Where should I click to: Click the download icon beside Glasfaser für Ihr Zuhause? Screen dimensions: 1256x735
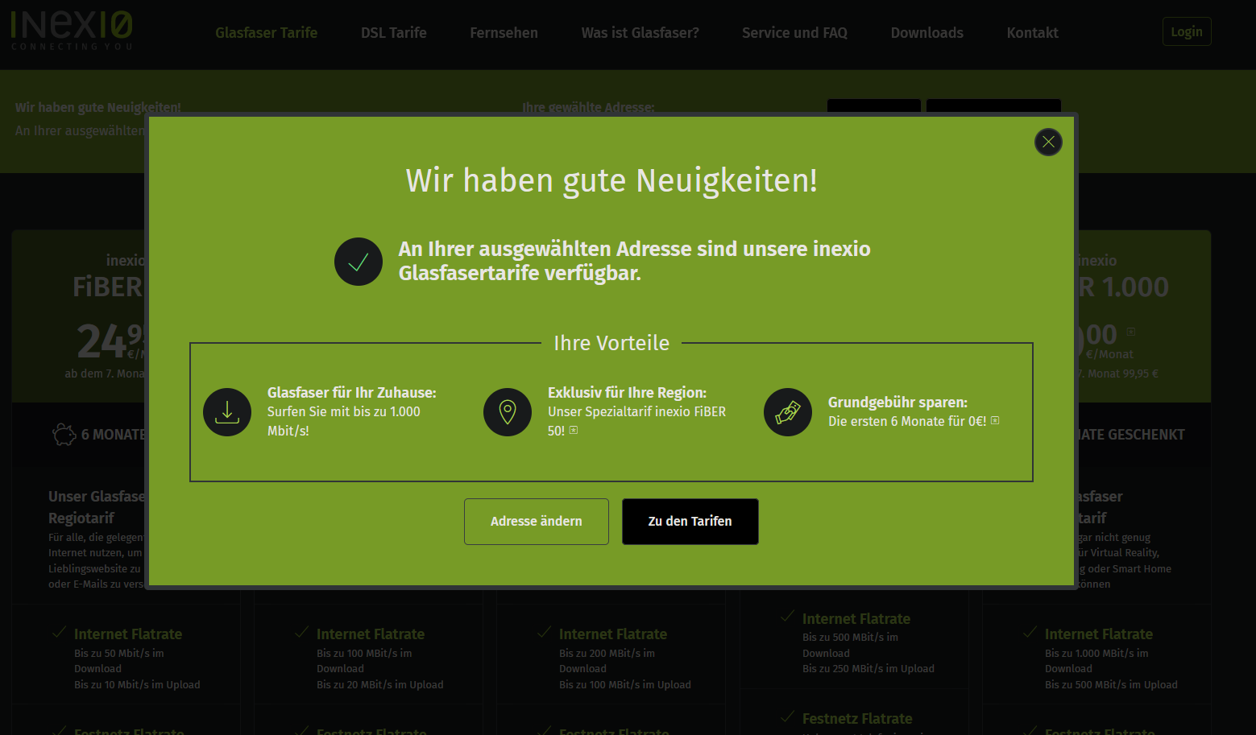coord(227,412)
